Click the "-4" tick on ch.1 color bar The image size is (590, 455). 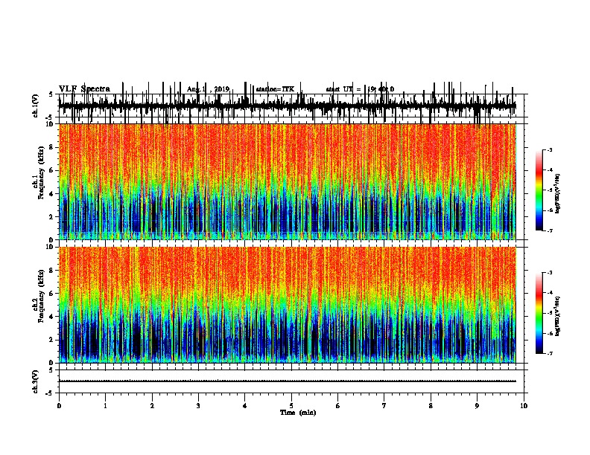point(549,170)
